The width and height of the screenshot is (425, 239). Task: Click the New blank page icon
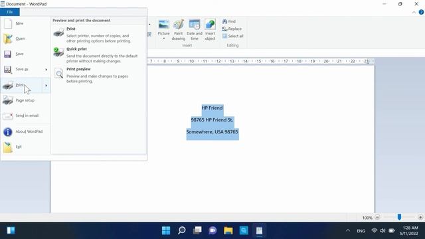coord(8,24)
